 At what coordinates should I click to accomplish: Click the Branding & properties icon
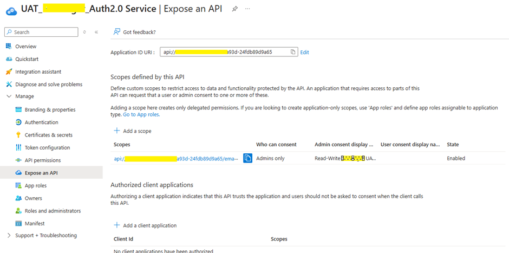18,110
